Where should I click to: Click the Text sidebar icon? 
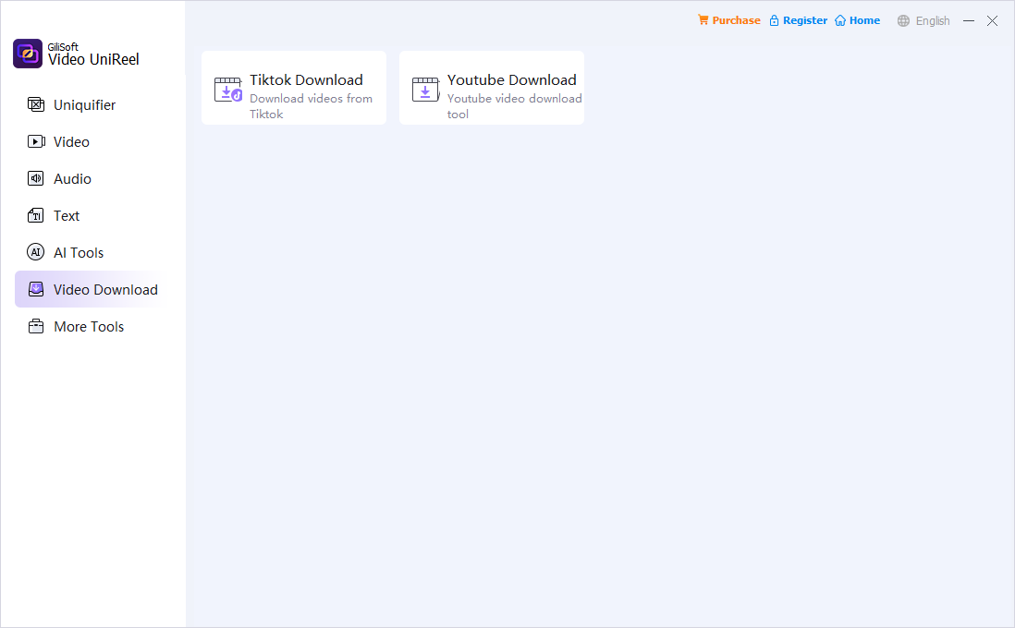36,215
